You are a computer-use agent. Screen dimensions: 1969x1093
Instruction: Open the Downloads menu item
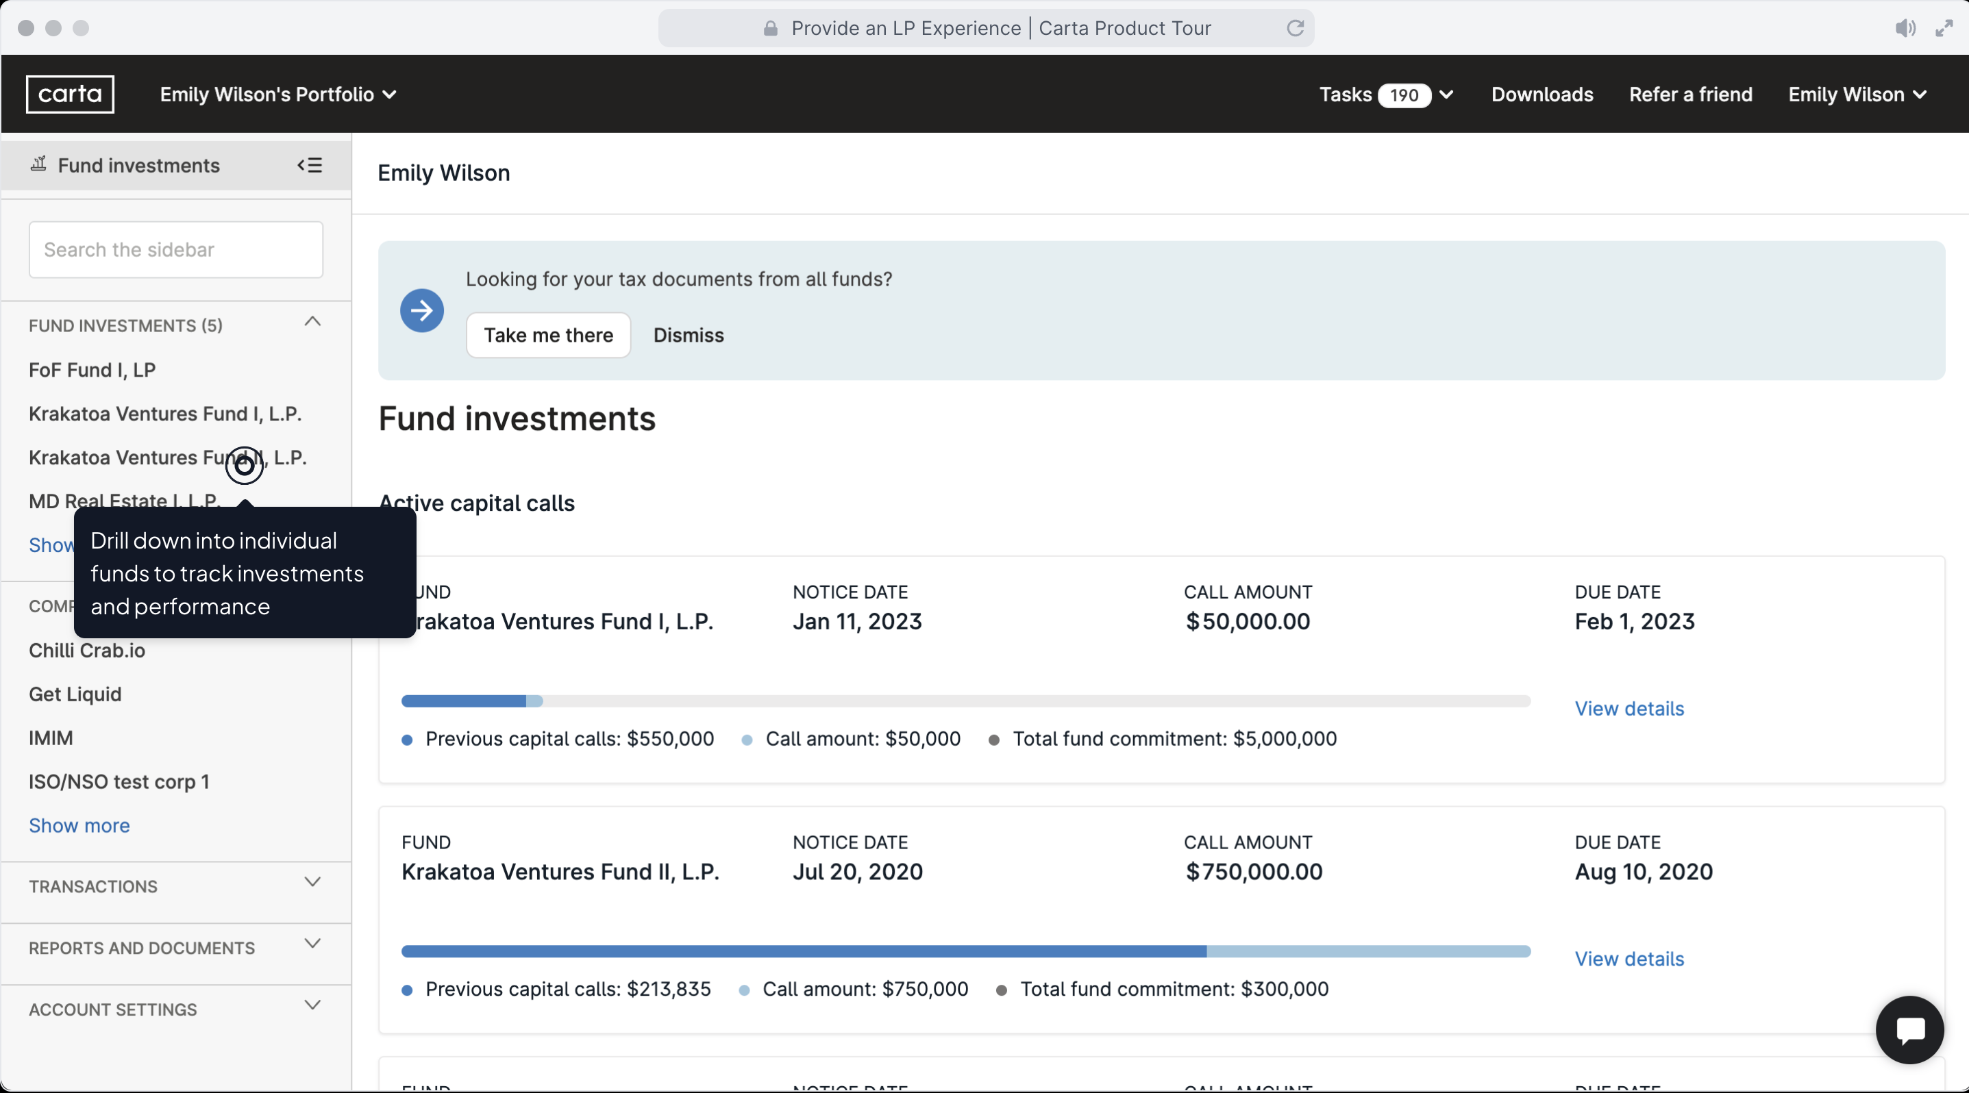(x=1541, y=95)
